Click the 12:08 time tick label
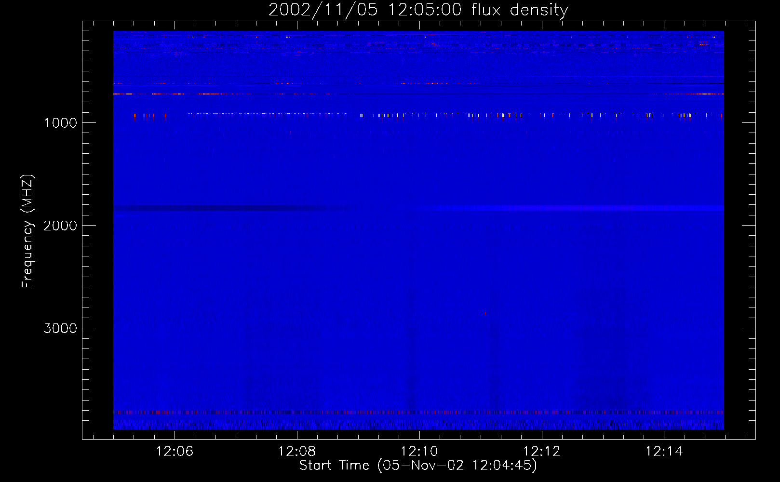780x482 pixels. tap(297, 451)
